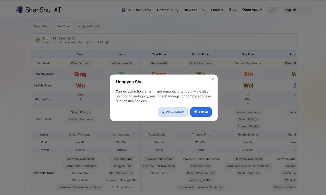
Task: Select Fortune Star Nobleman in the Year column
Action: click(x=80, y=166)
